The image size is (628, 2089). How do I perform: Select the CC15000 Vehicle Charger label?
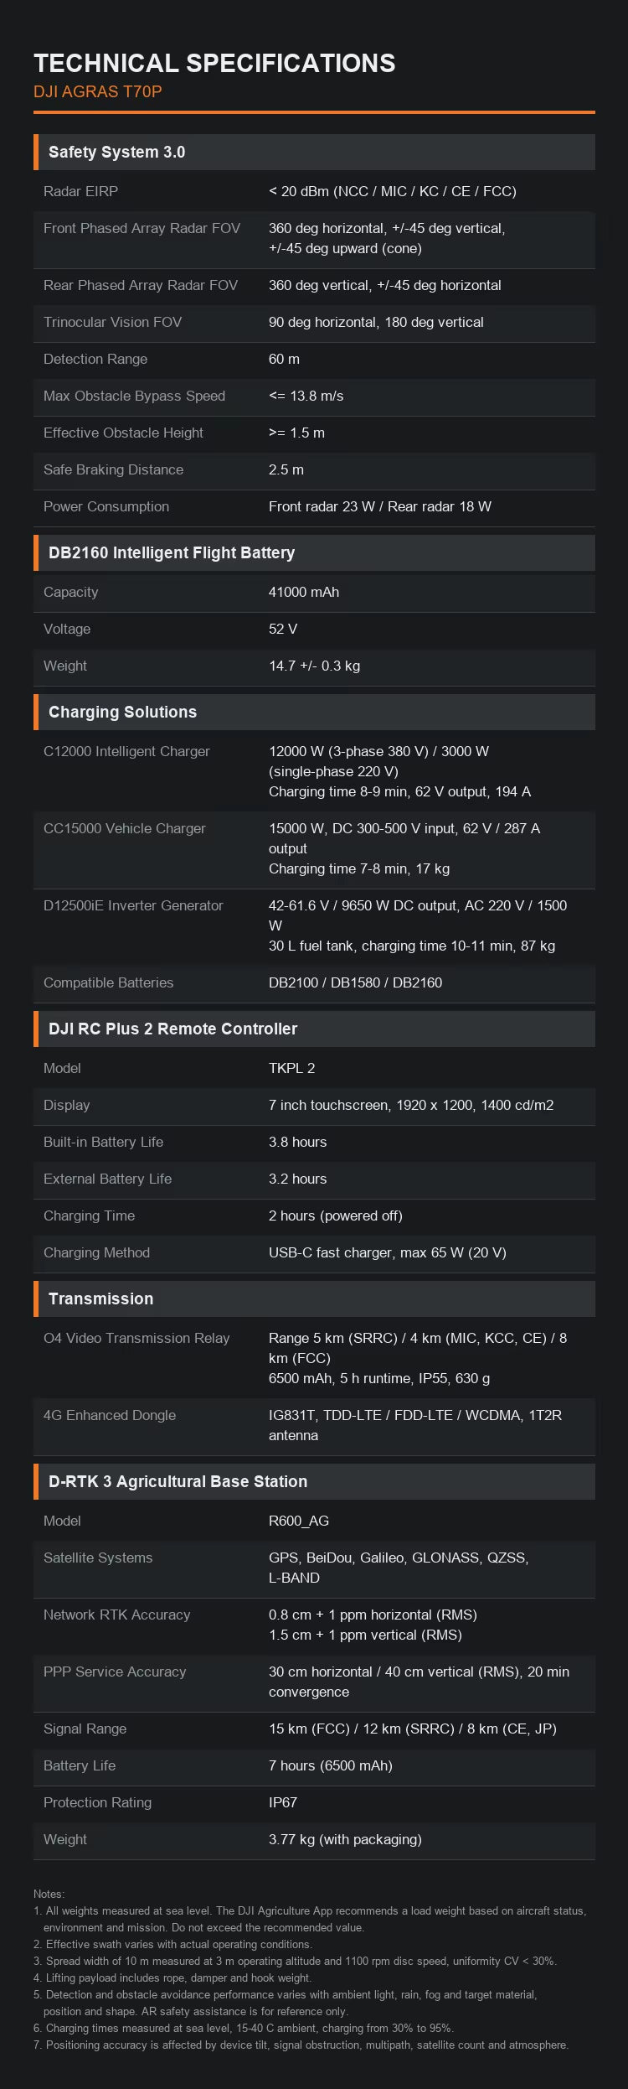125,828
